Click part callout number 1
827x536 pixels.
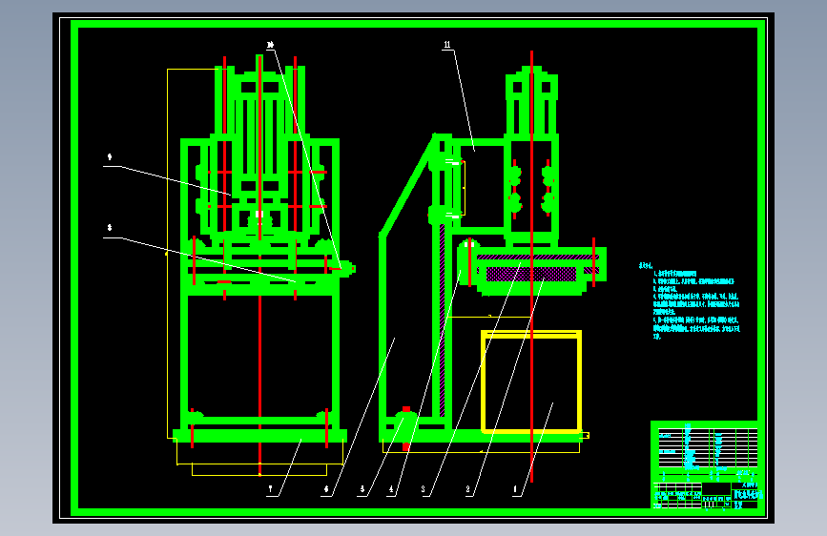(x=515, y=489)
